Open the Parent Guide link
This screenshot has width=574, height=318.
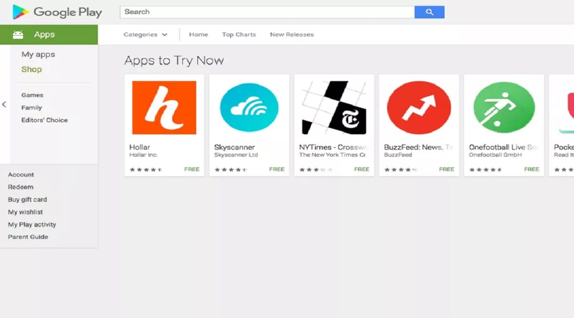[28, 237]
